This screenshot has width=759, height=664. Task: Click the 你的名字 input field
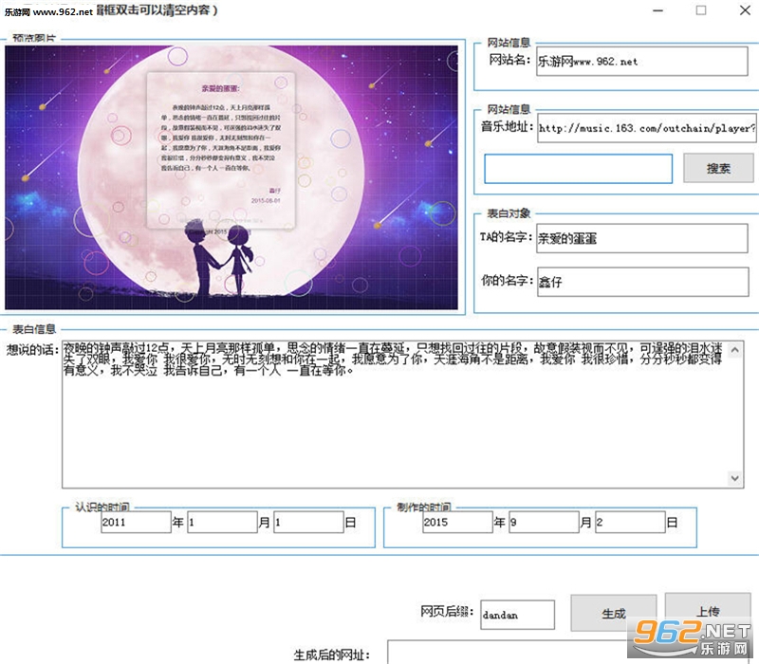[x=643, y=282]
